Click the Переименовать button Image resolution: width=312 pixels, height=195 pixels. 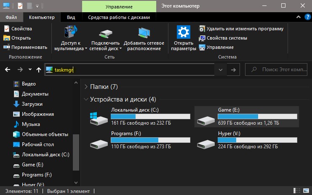25,47
